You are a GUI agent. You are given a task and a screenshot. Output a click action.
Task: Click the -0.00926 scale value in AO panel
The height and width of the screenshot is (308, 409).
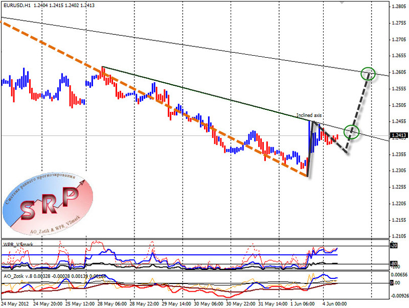[x=399, y=296]
